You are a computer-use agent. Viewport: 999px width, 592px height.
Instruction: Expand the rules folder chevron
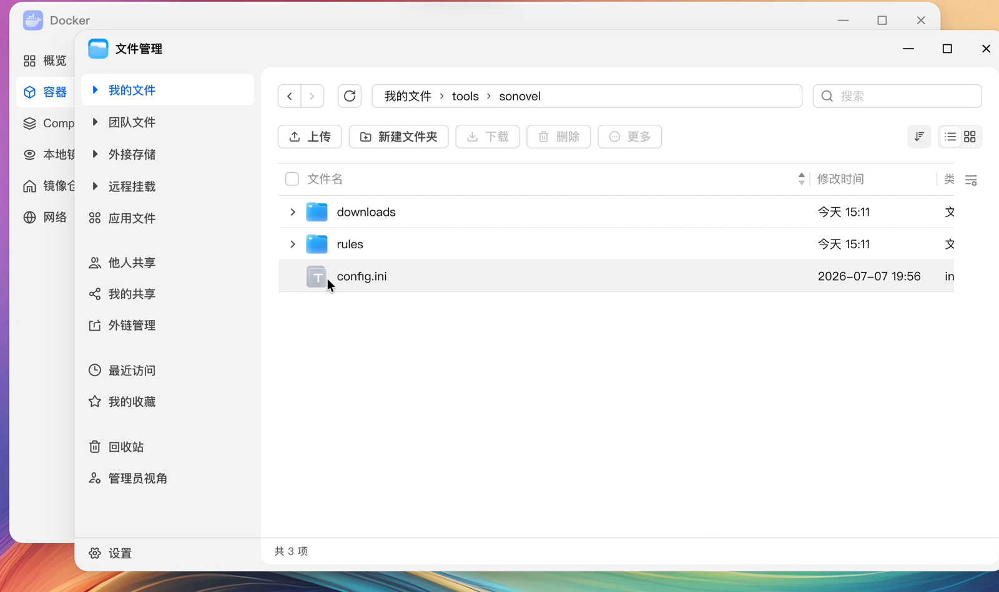pos(292,244)
